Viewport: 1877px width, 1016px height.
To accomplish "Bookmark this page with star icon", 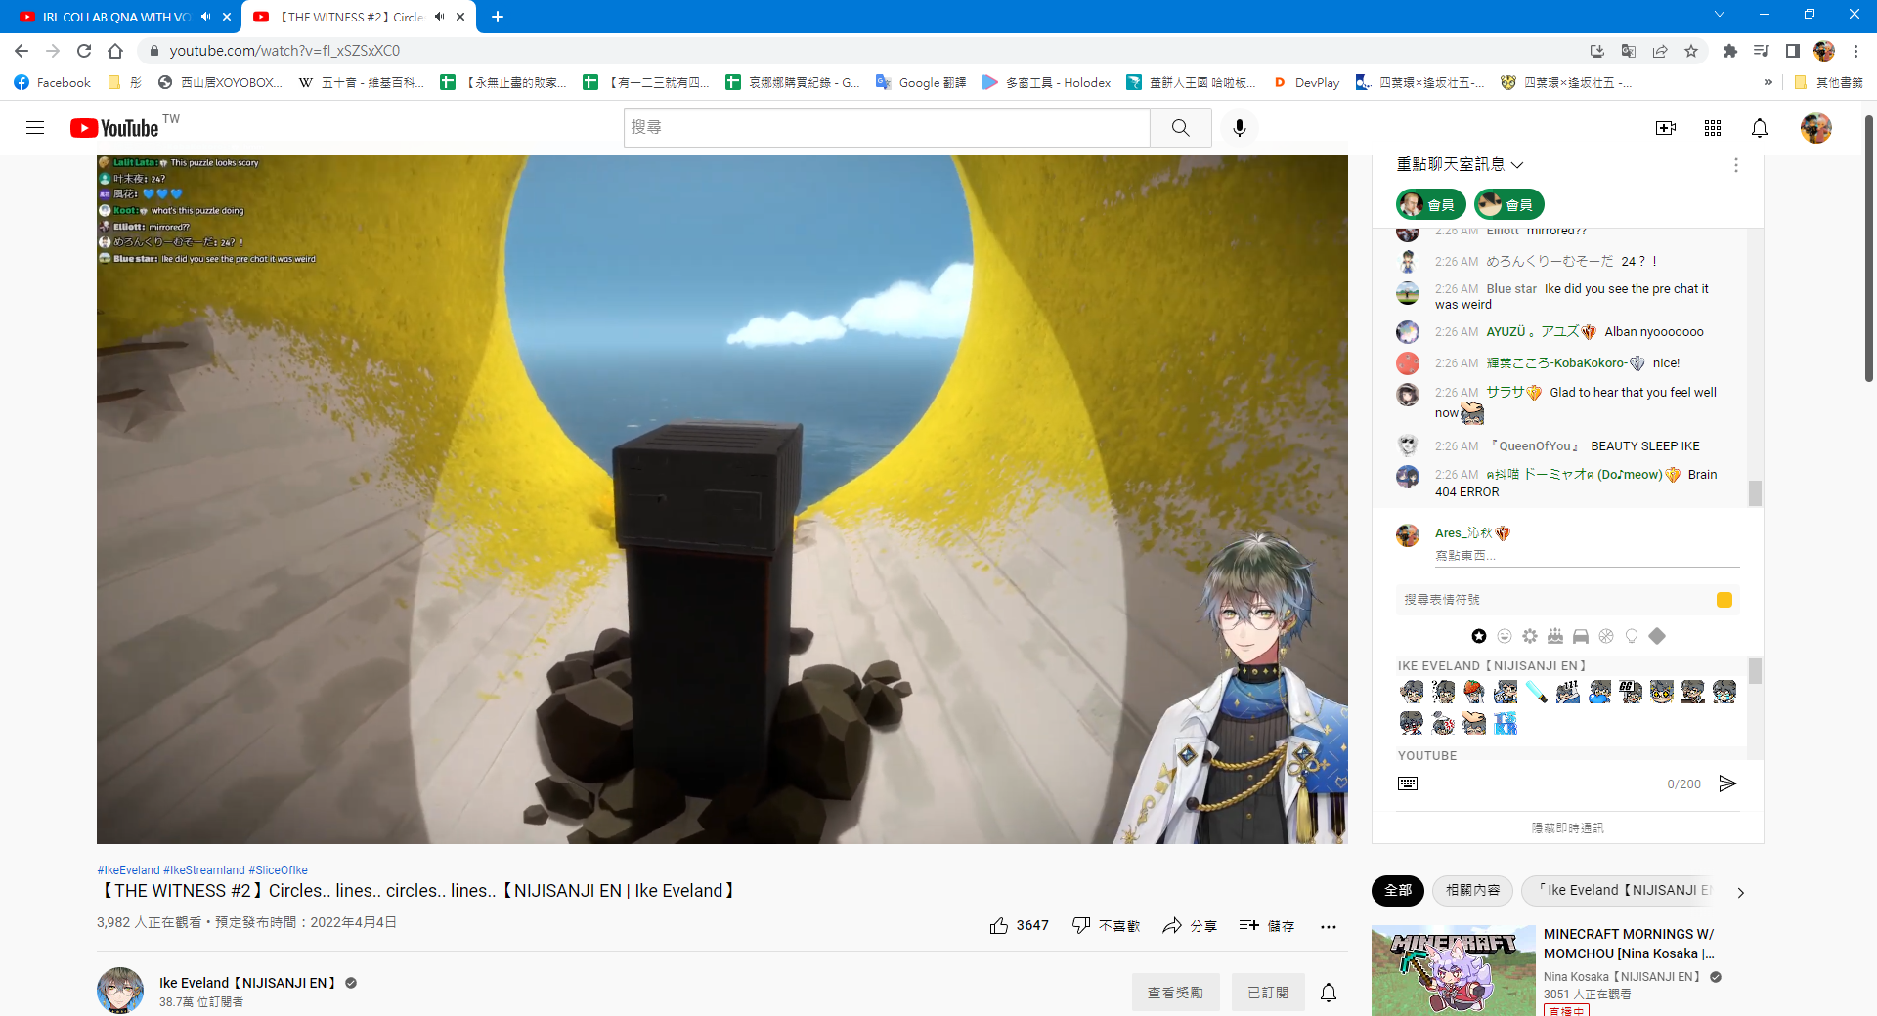I will pyautogui.click(x=1691, y=51).
